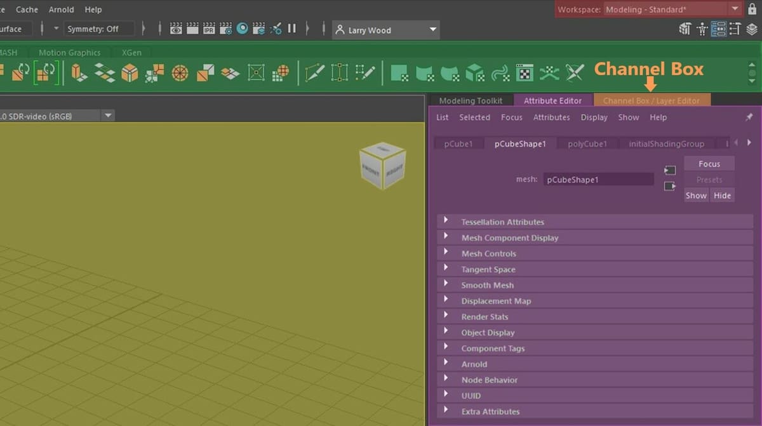Expand the Arnold section

tap(595, 364)
